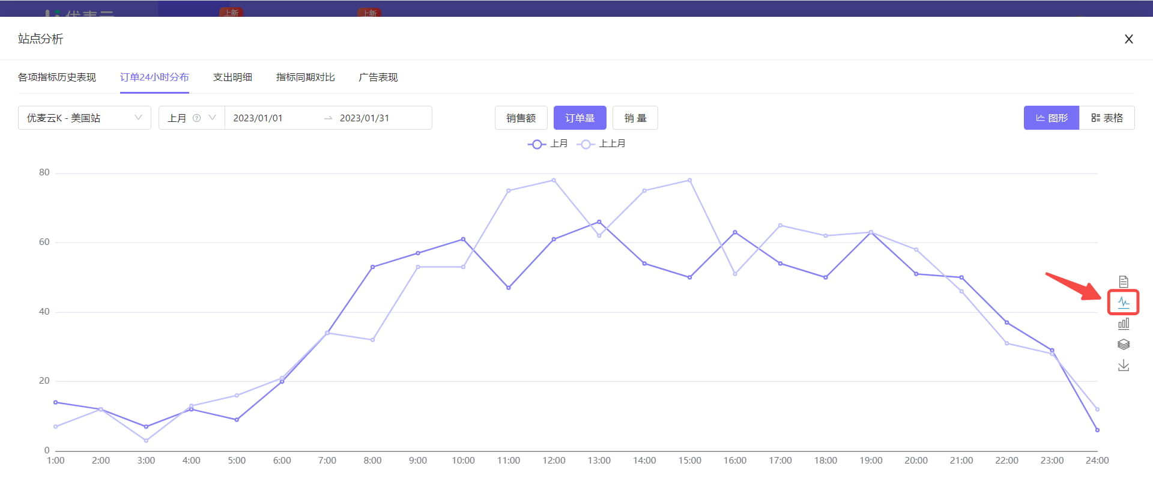Viewport: 1153px width, 487px height.
Task: Open the 各项指标历史表现 tab
Action: [57, 77]
